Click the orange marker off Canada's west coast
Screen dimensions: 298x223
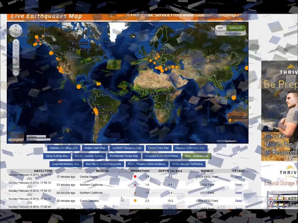click(x=51, y=53)
